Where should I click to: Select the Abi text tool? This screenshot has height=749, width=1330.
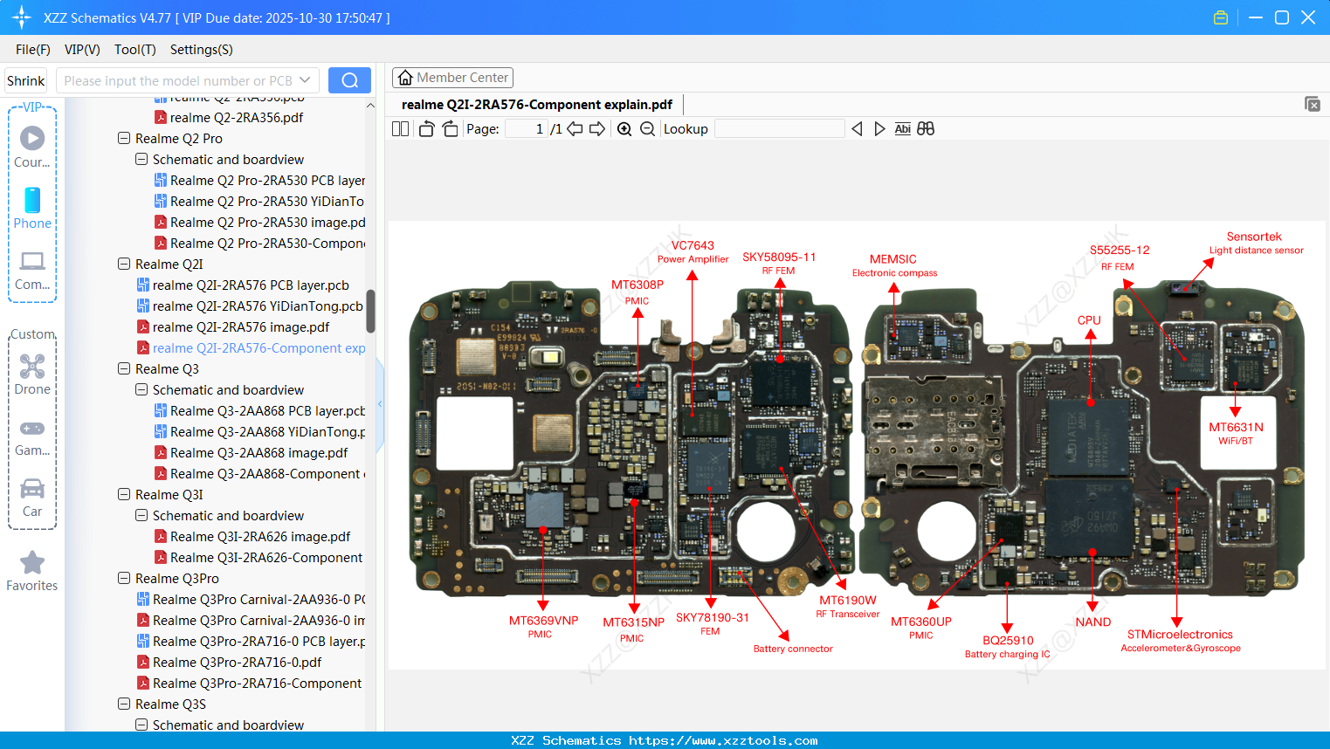902,128
